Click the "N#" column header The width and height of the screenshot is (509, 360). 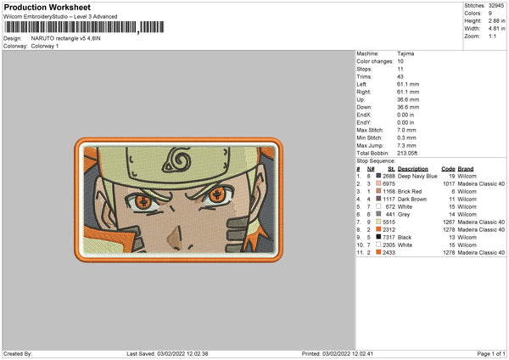371,169
